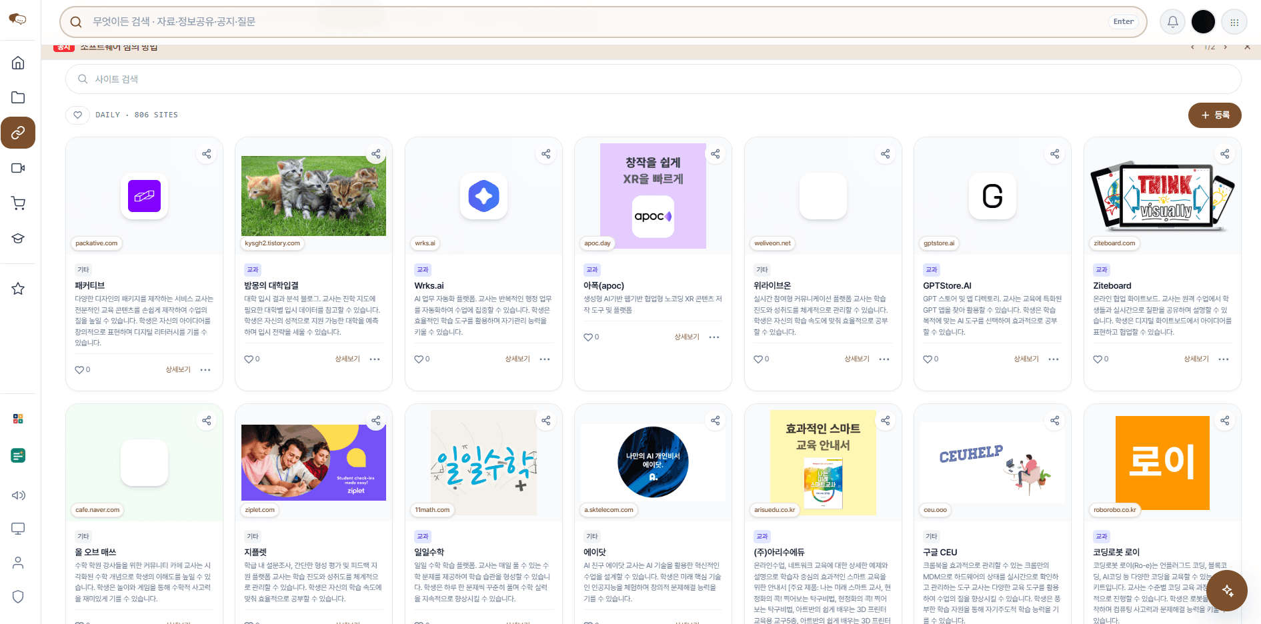This screenshot has height=624, width=1261.
Task: Open the apps grid menu icon
Action: tap(1234, 22)
